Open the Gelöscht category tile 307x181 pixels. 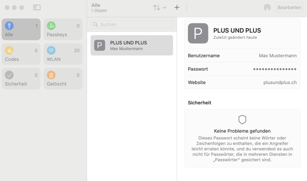(x=63, y=78)
